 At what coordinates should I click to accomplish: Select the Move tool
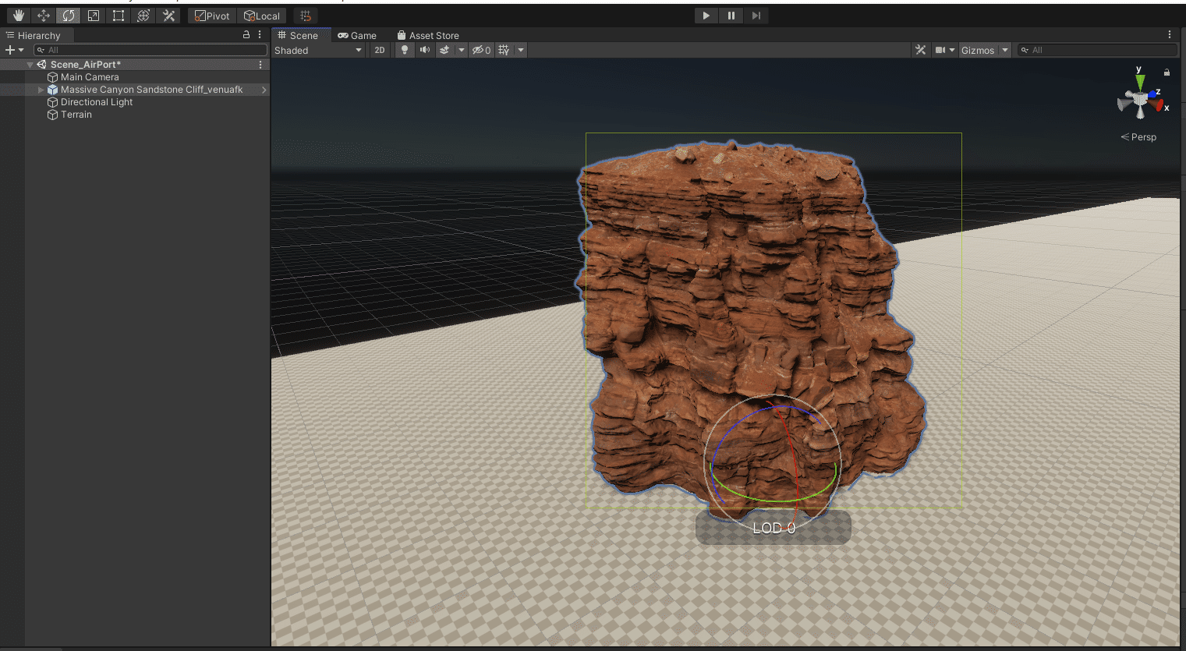[x=44, y=16]
